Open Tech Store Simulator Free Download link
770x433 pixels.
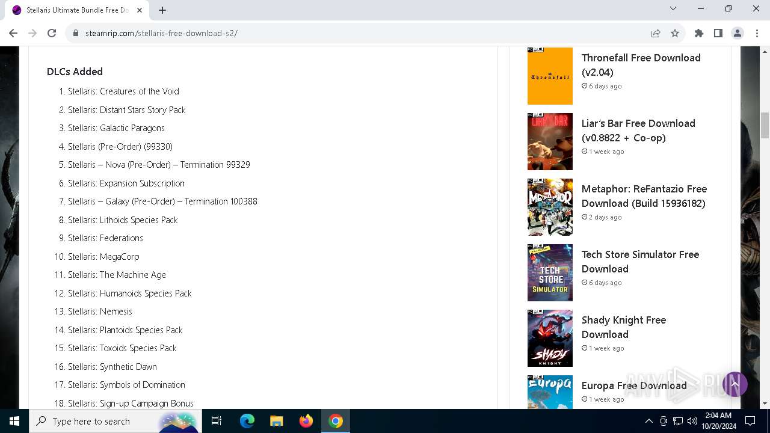[x=640, y=262]
